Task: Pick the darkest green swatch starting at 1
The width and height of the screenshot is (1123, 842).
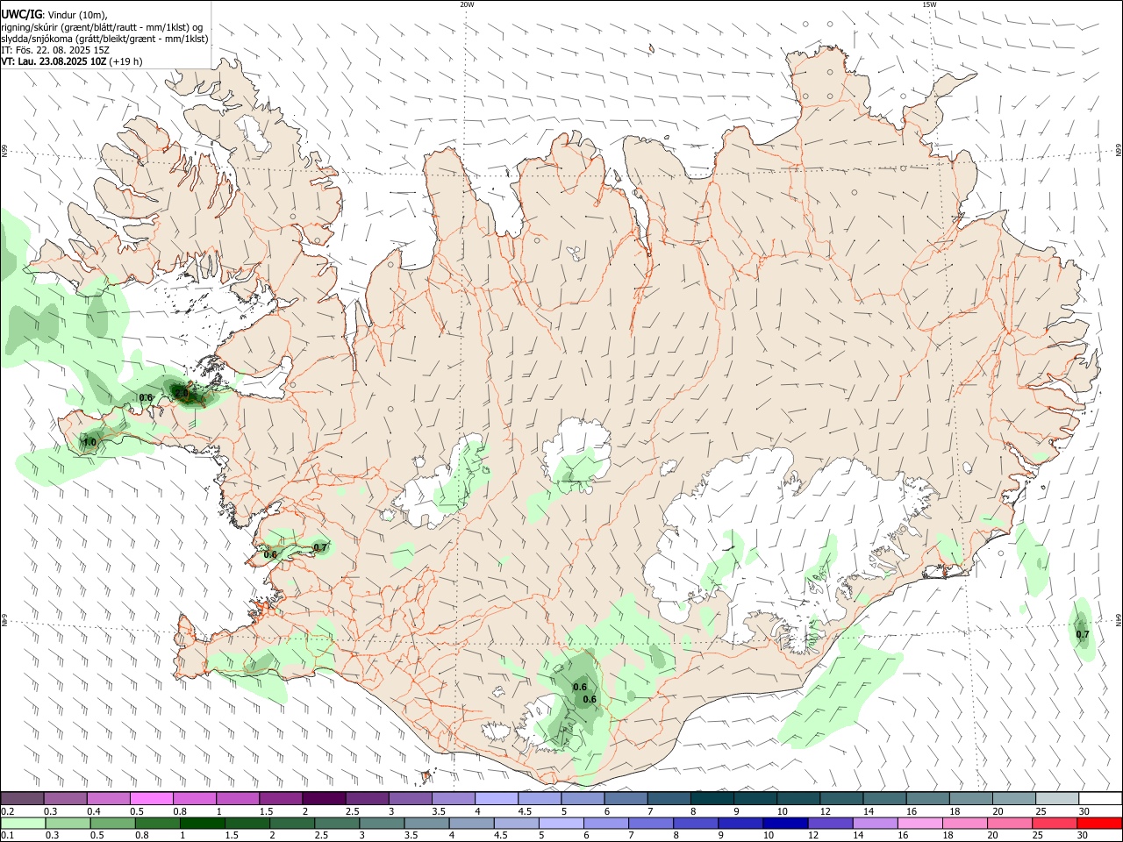Action: click(202, 824)
